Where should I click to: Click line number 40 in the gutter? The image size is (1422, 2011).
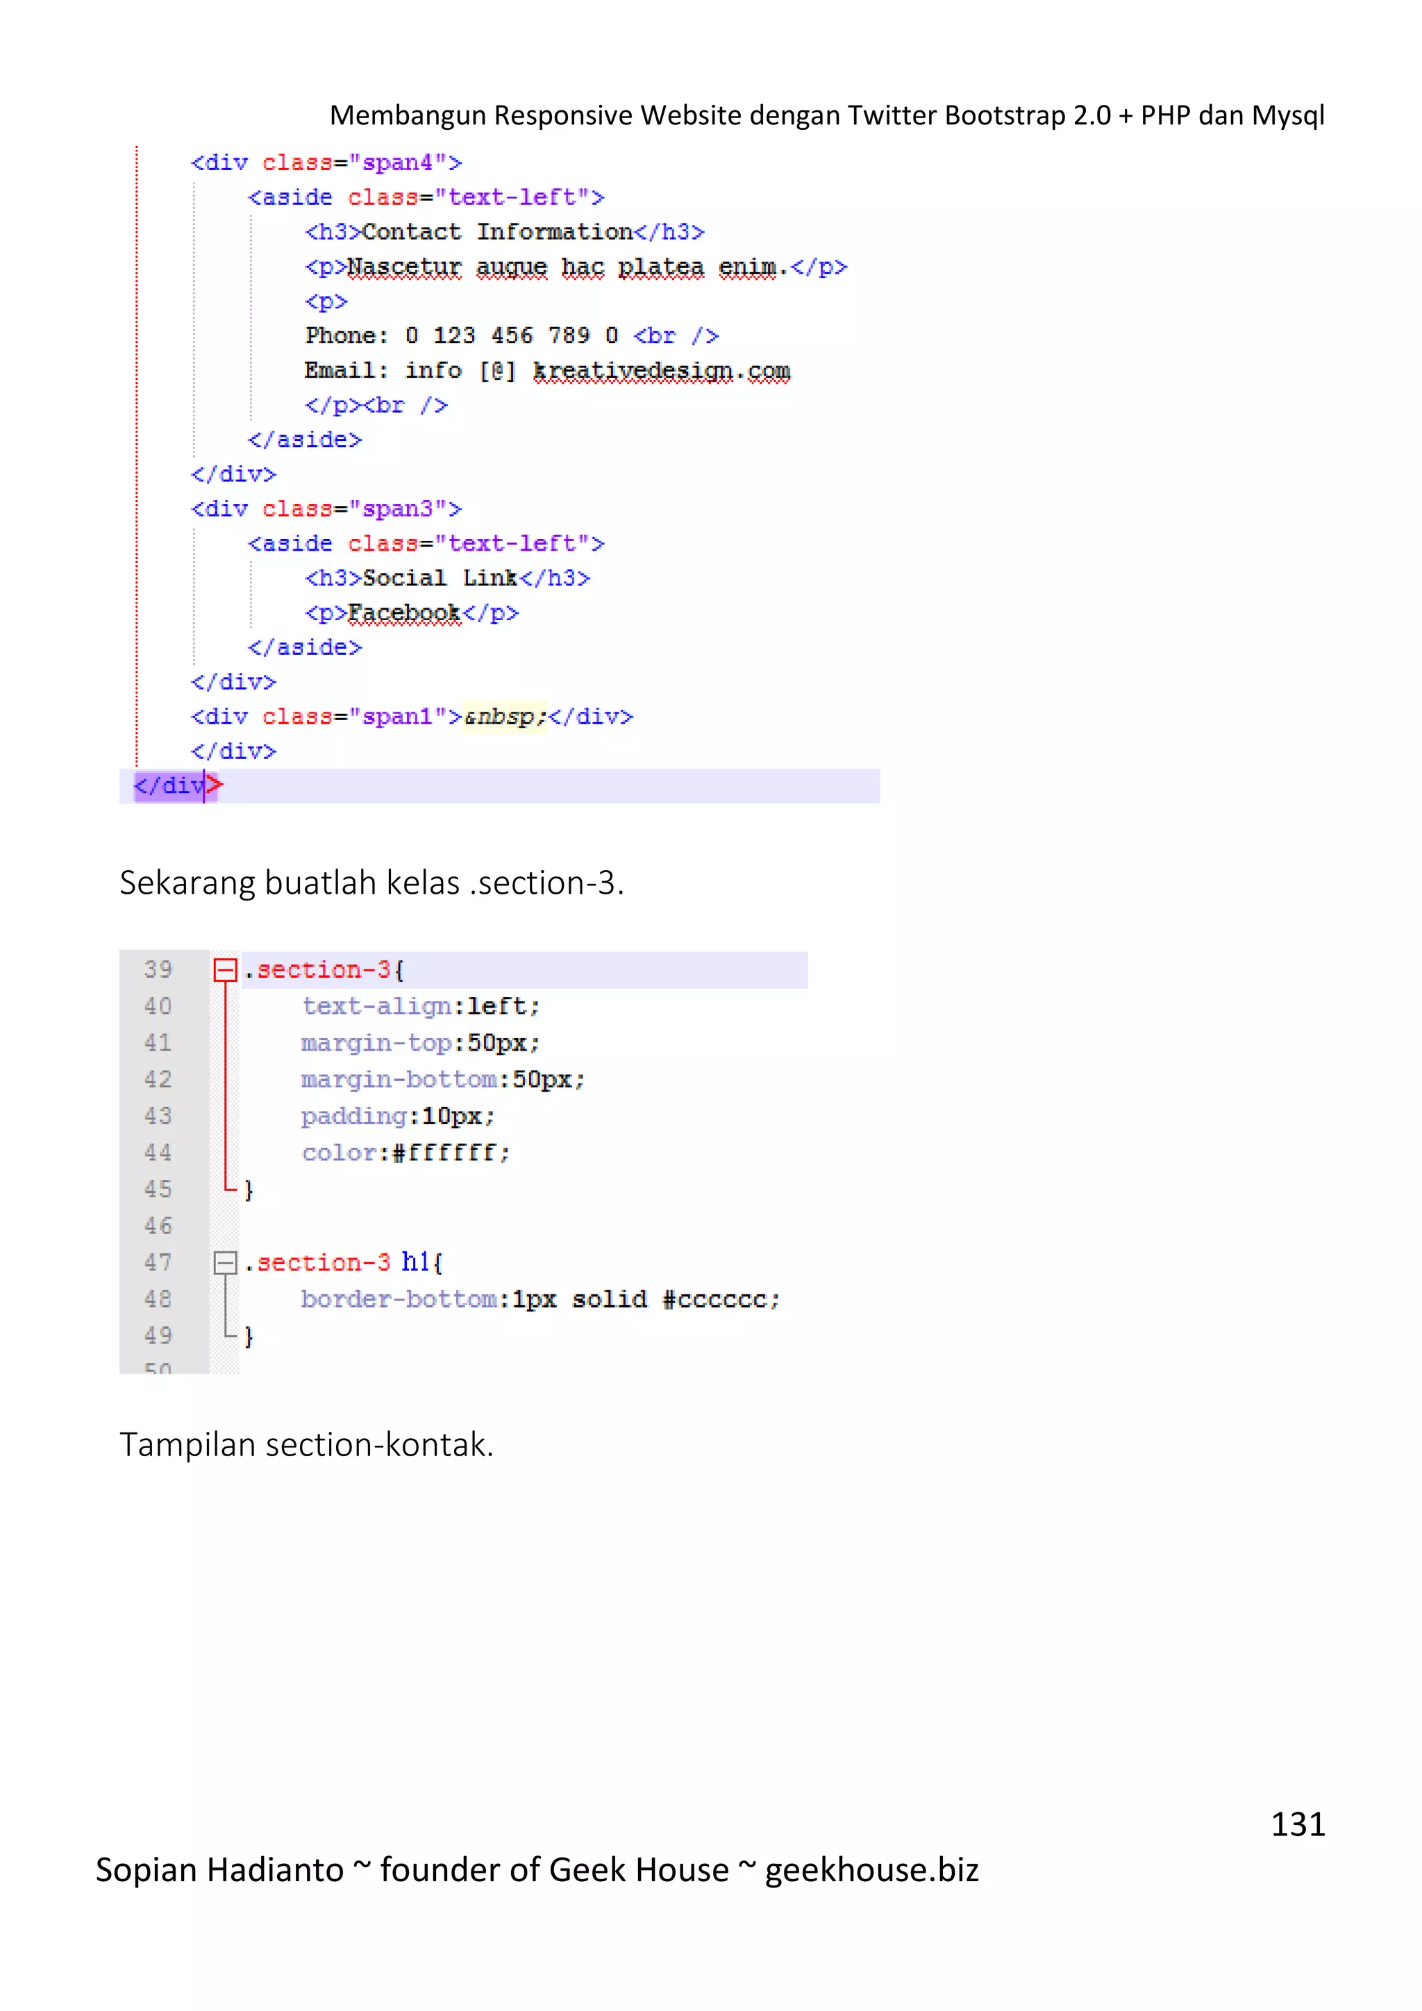click(158, 1006)
